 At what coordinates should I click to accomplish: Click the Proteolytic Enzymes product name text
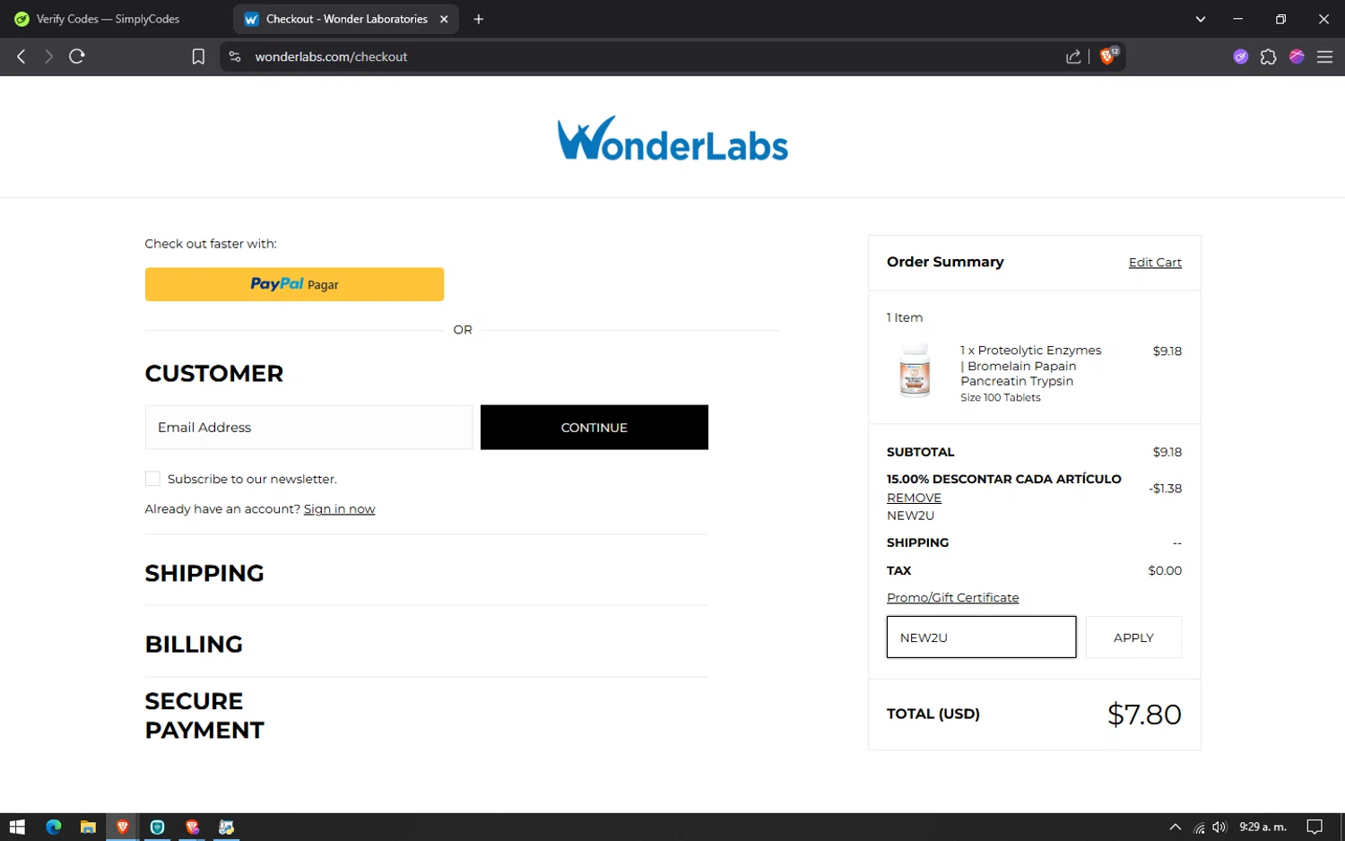coord(1031,366)
